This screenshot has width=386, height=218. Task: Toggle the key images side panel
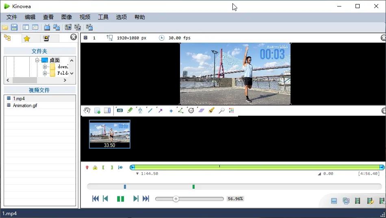pyautogui.click(x=107, y=110)
